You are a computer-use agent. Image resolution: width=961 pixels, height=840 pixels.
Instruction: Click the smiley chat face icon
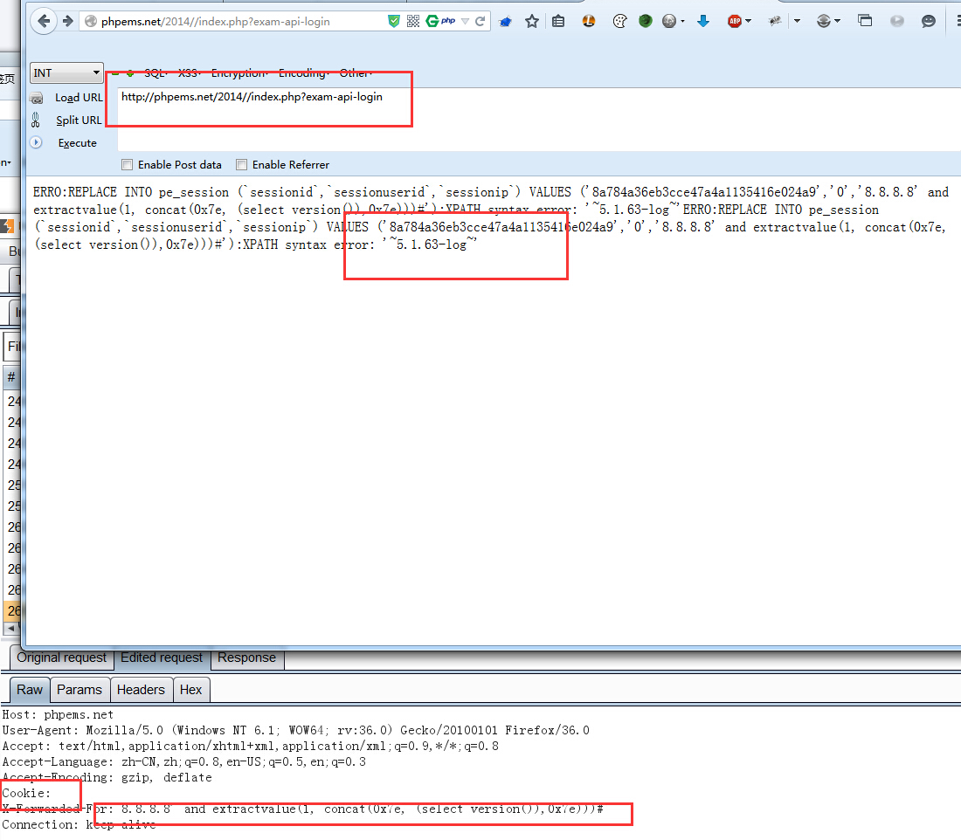929,22
